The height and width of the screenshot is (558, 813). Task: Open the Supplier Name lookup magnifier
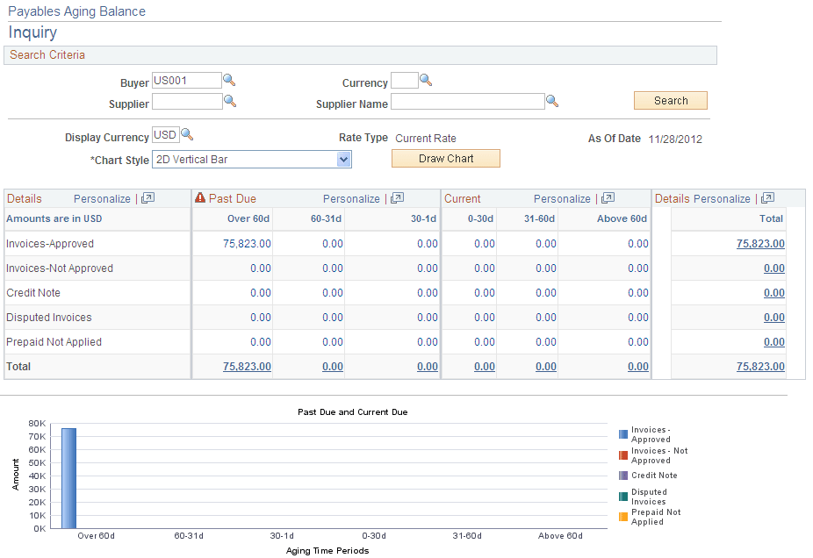click(x=554, y=102)
